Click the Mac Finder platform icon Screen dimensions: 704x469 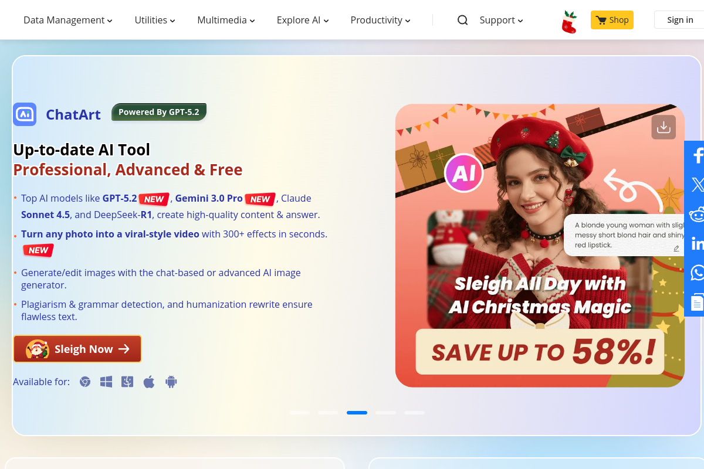click(x=127, y=382)
